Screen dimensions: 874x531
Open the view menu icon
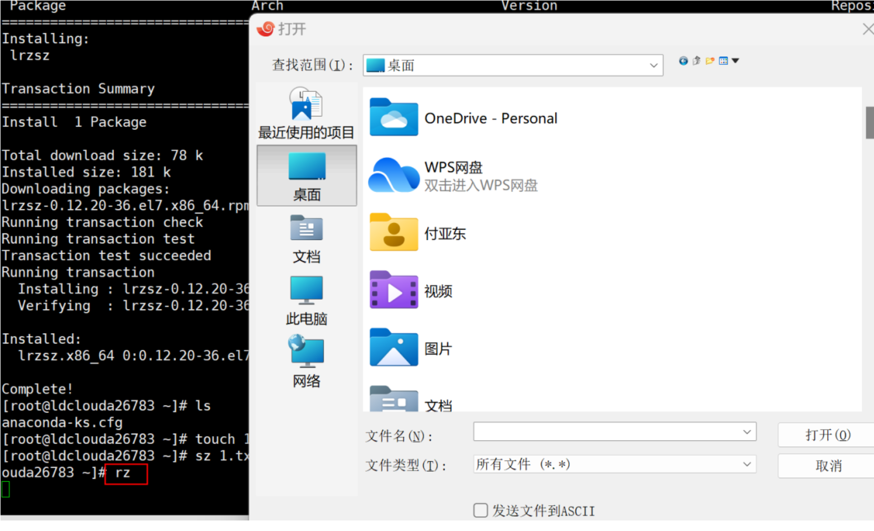click(x=724, y=61)
